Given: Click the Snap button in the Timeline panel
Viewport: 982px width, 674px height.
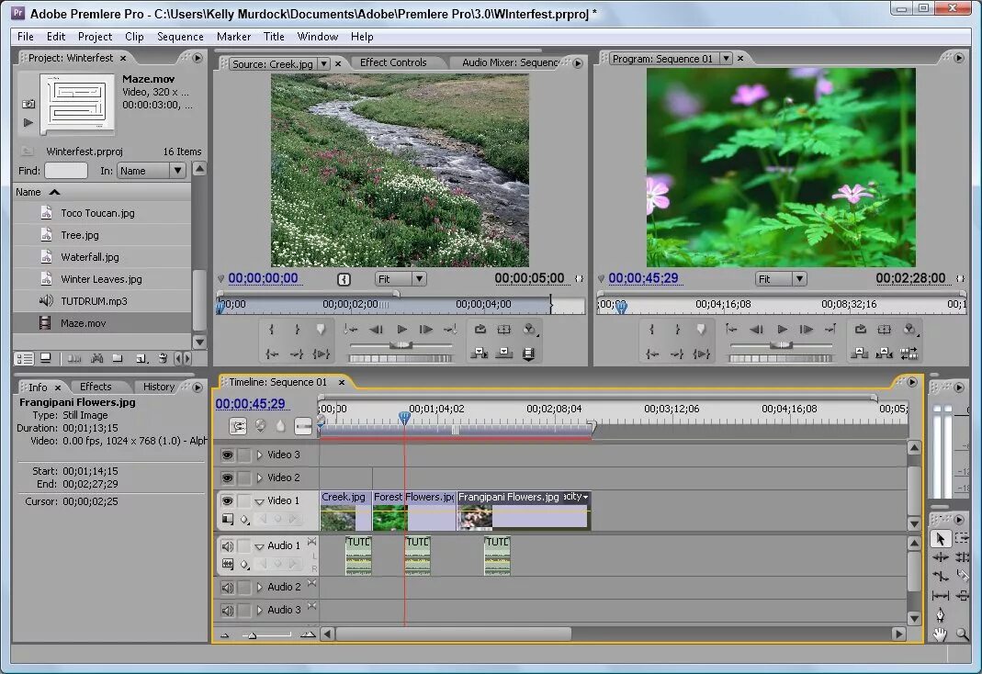Looking at the screenshot, I should pyautogui.click(x=238, y=426).
